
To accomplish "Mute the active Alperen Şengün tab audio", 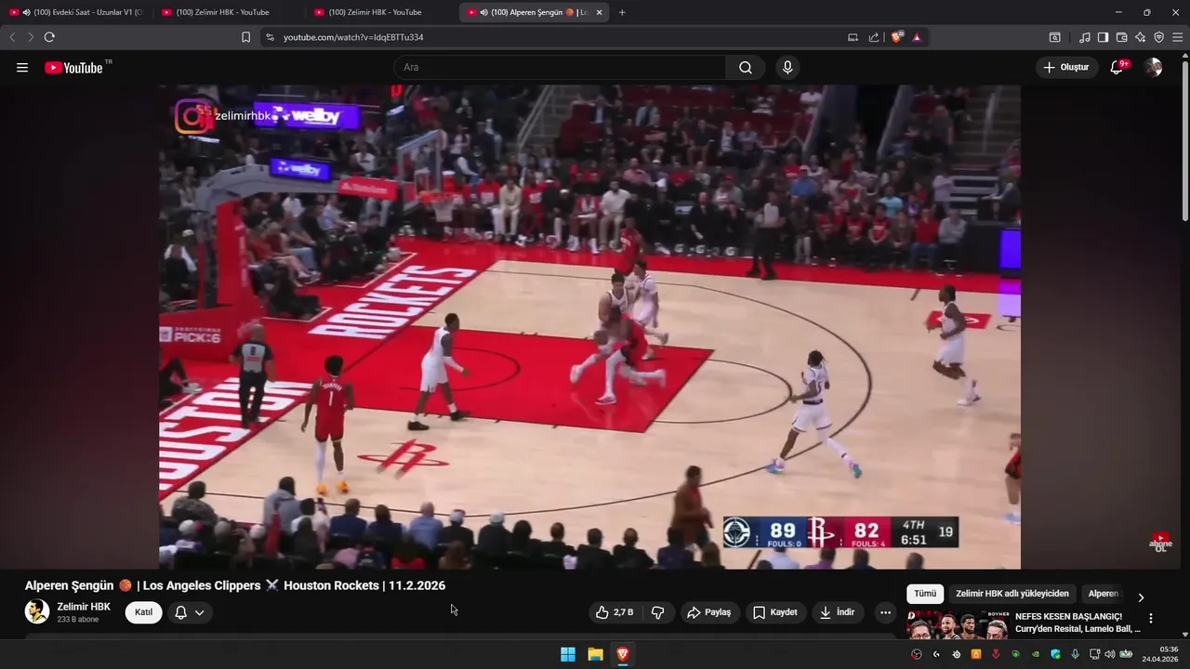I will (x=484, y=12).
